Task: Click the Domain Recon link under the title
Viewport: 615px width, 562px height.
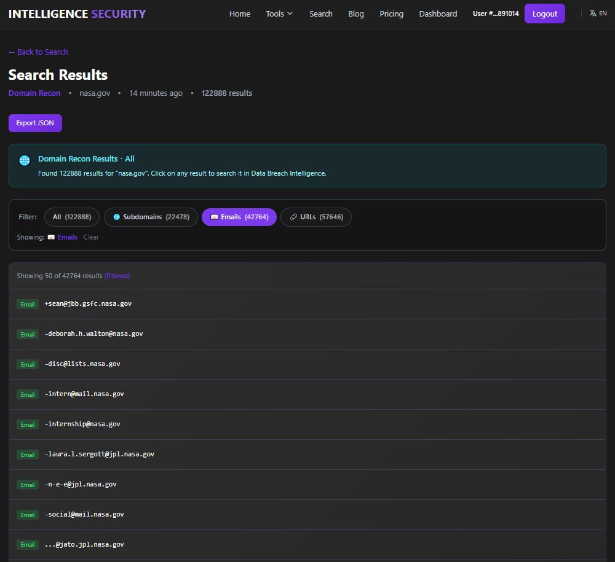Action: pyautogui.click(x=34, y=93)
